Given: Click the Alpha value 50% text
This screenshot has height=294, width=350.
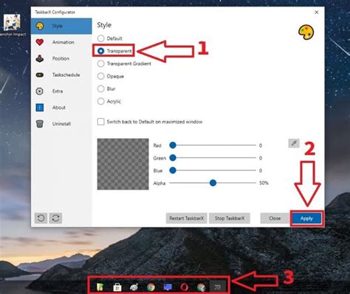Looking at the screenshot, I should click(264, 183).
